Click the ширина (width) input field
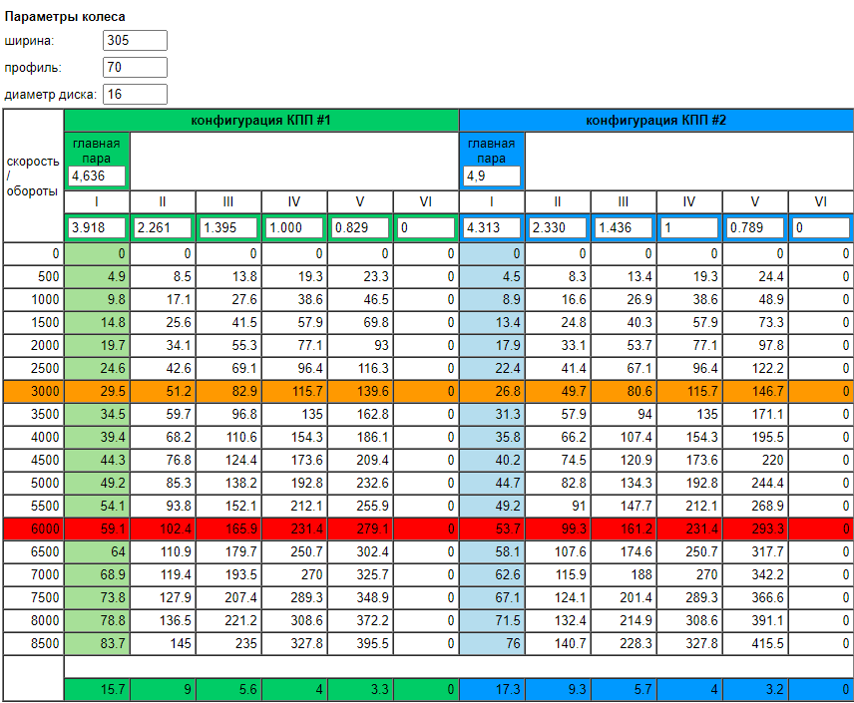The image size is (854, 703). (135, 41)
